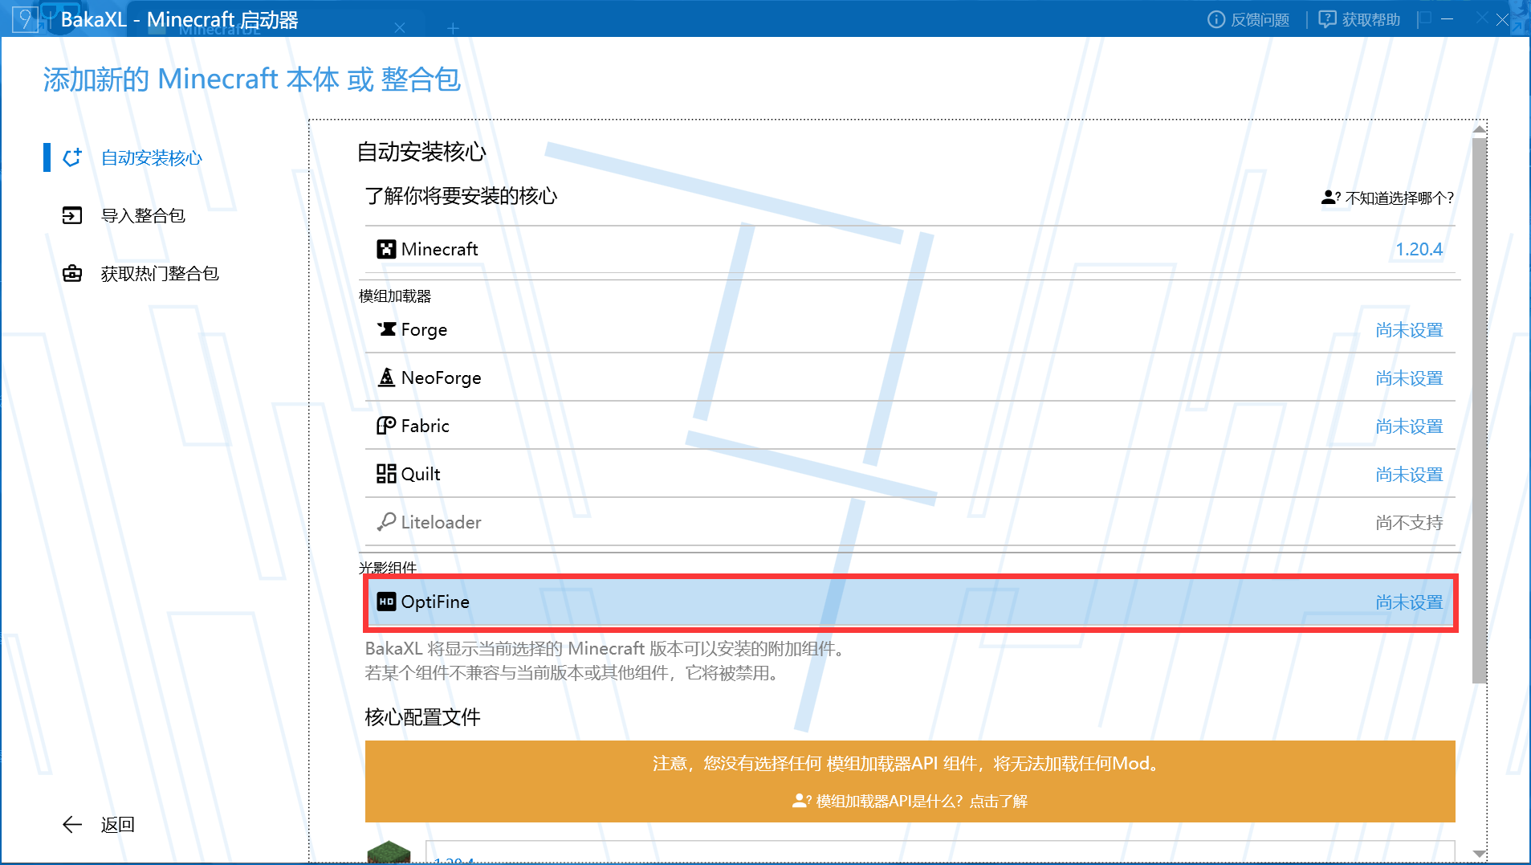Switch to the 自动安装核心 sidebar tab
This screenshot has width=1531, height=865.
point(152,157)
